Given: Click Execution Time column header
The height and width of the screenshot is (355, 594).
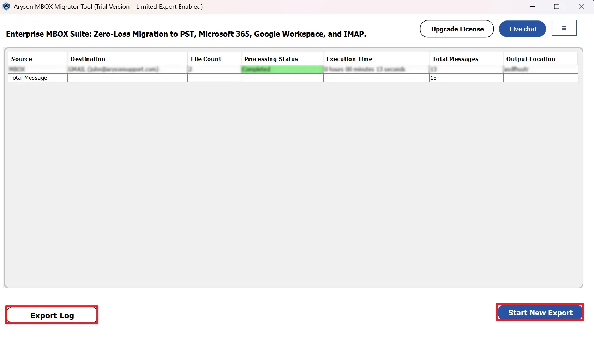Looking at the screenshot, I should tap(376, 59).
